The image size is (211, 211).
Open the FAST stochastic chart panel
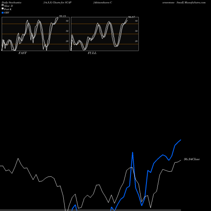35,34
